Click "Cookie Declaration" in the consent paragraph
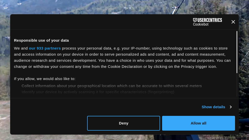The width and height of the screenshot is (249, 140). [125, 67]
